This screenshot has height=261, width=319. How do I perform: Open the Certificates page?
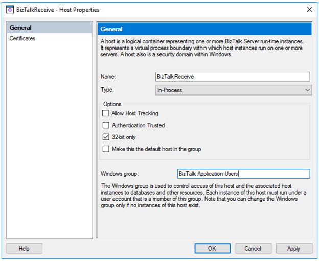coord(22,38)
